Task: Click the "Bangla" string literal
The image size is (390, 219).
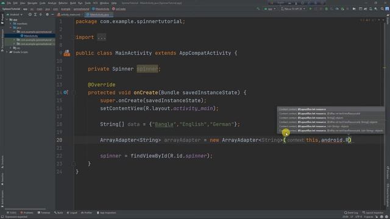Action: pos(164,124)
